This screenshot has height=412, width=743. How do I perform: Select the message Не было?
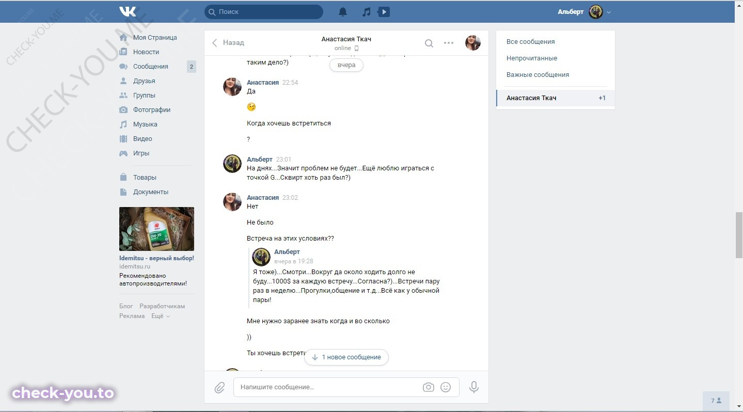(260, 223)
